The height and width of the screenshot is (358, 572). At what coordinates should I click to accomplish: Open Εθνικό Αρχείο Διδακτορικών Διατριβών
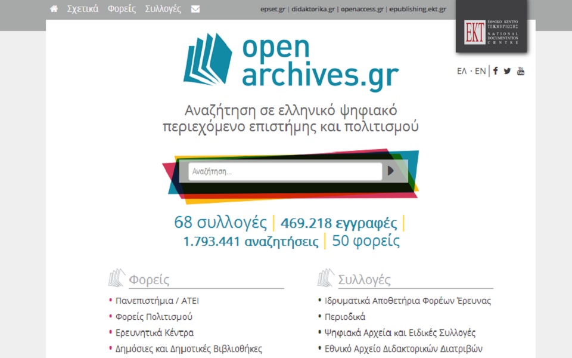coord(404,348)
